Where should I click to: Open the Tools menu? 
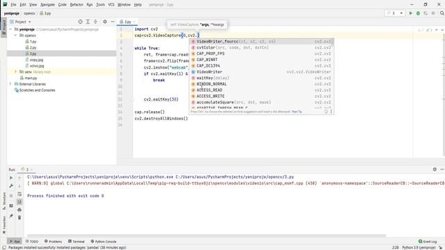[100, 5]
